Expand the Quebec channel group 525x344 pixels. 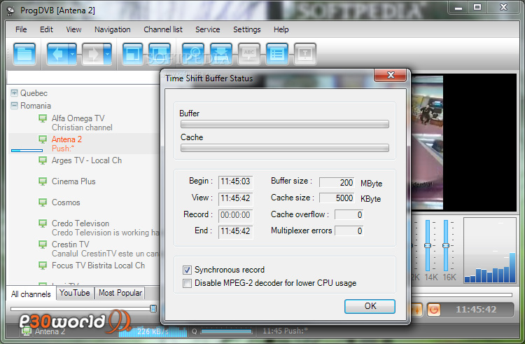click(x=15, y=92)
